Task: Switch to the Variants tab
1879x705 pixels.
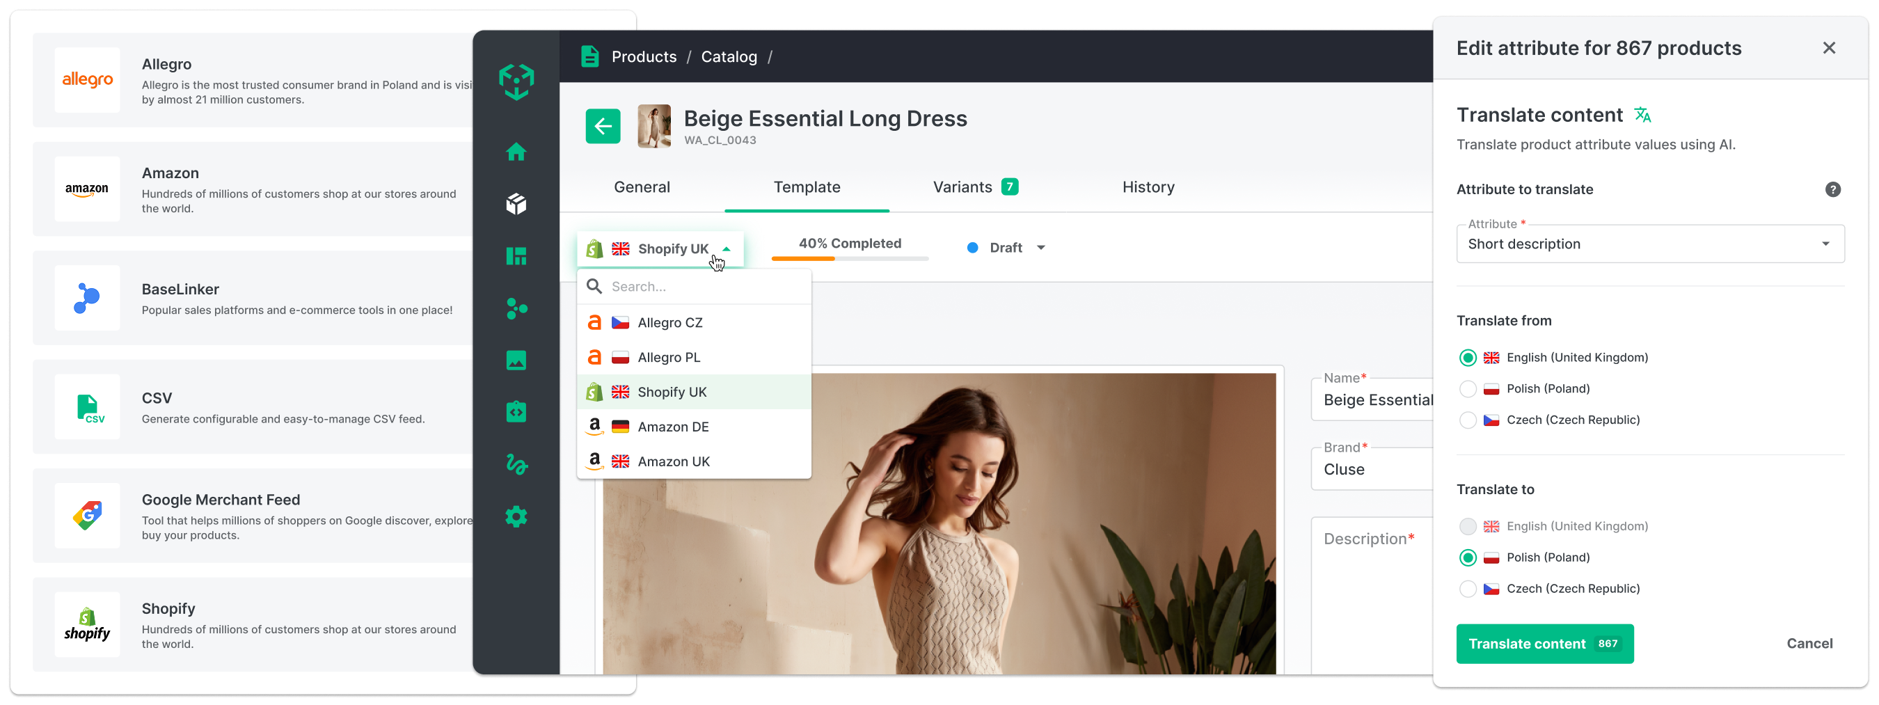Action: point(974,187)
